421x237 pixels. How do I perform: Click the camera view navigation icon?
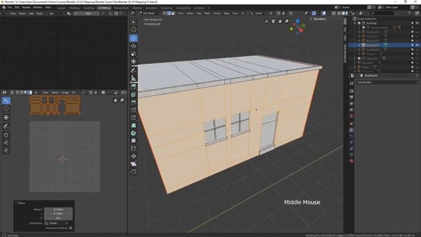pos(273,21)
